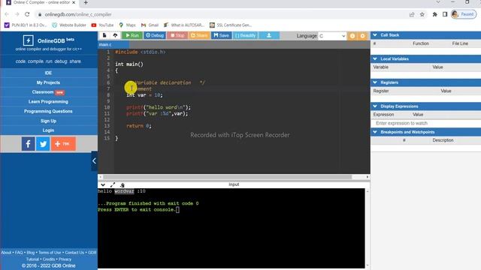
Task: Click the orange Share button
Action: (199, 35)
